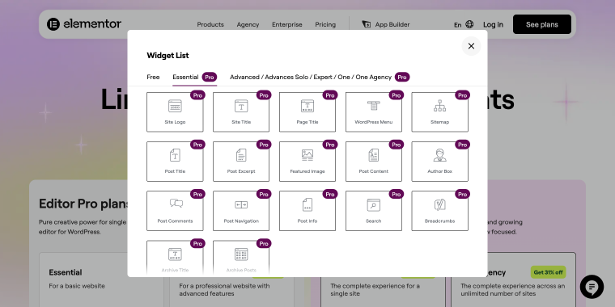
Task: Click the Page Title widget icon
Action: 307,106
